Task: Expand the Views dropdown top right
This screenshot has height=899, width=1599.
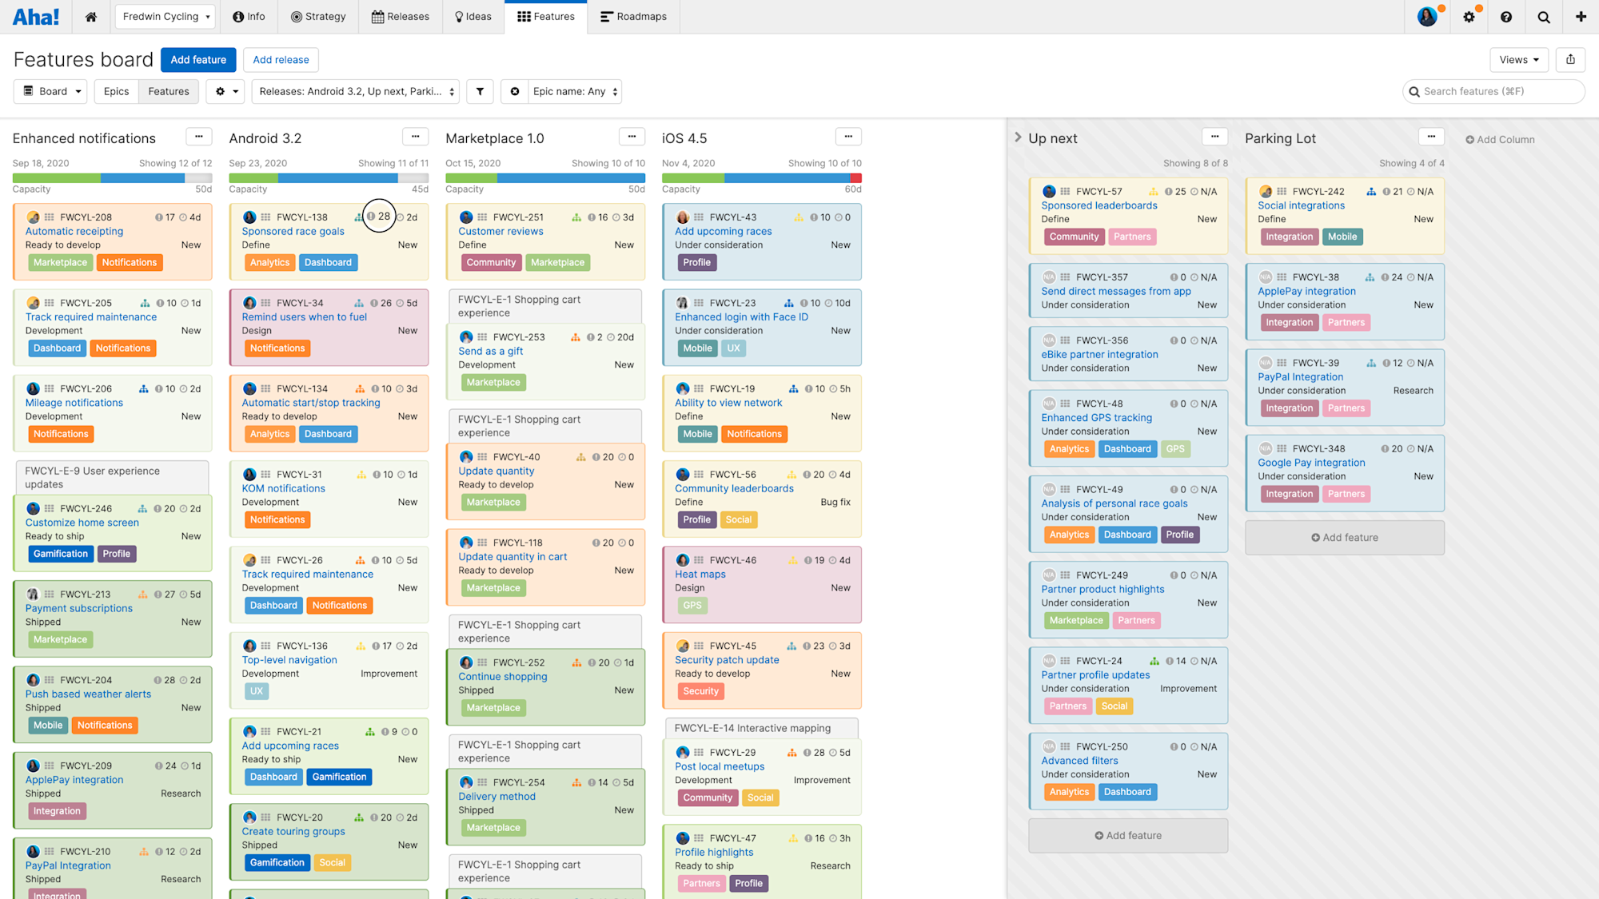Action: pyautogui.click(x=1519, y=59)
